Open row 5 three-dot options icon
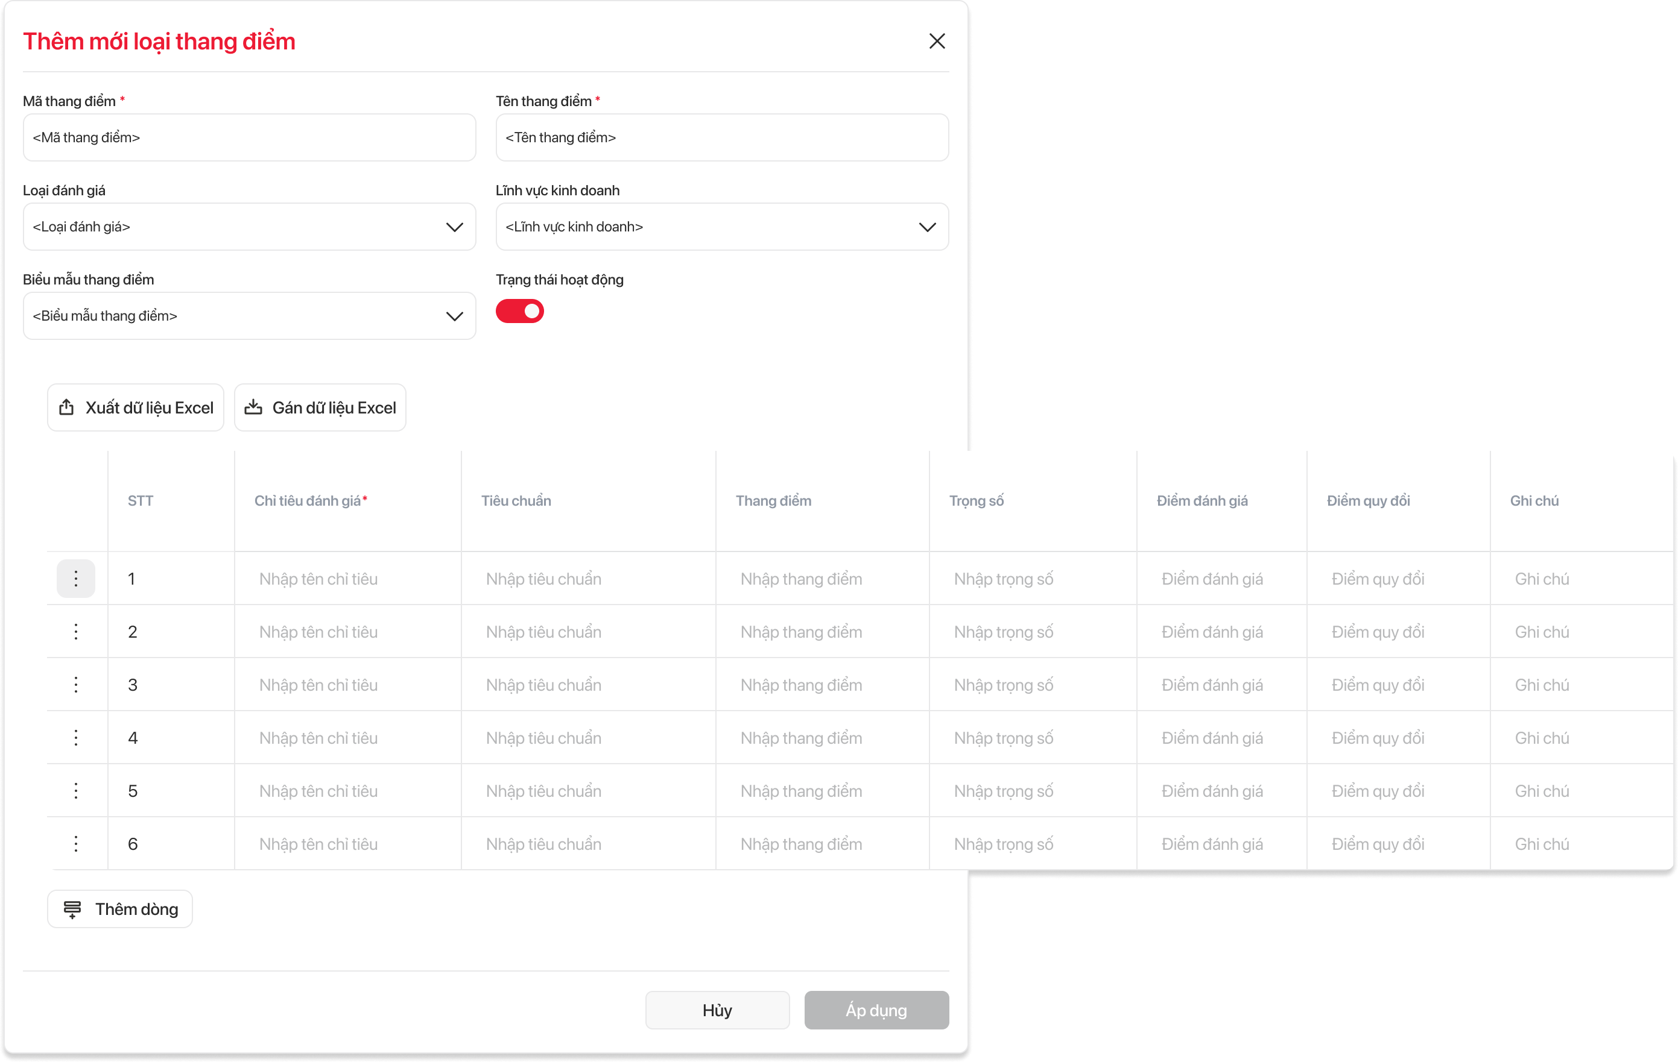This screenshot has height=1062, width=1678. click(x=76, y=790)
